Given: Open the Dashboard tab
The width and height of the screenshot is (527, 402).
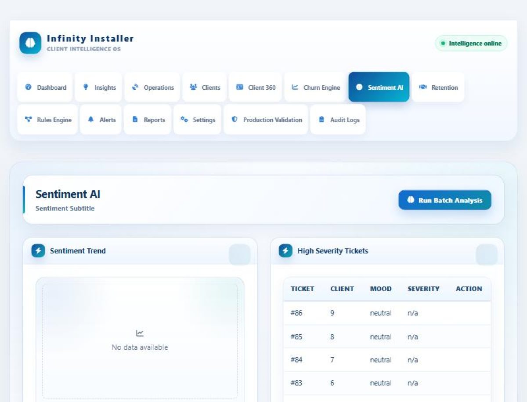Looking at the screenshot, I should pyautogui.click(x=45, y=87).
